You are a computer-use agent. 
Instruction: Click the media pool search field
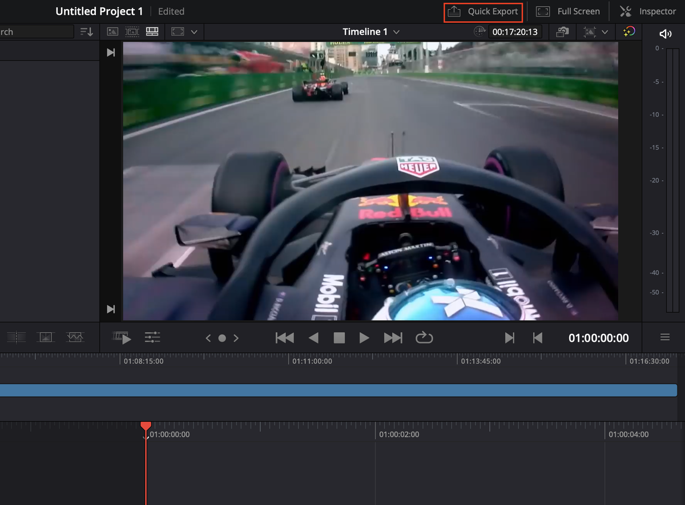pyautogui.click(x=37, y=32)
